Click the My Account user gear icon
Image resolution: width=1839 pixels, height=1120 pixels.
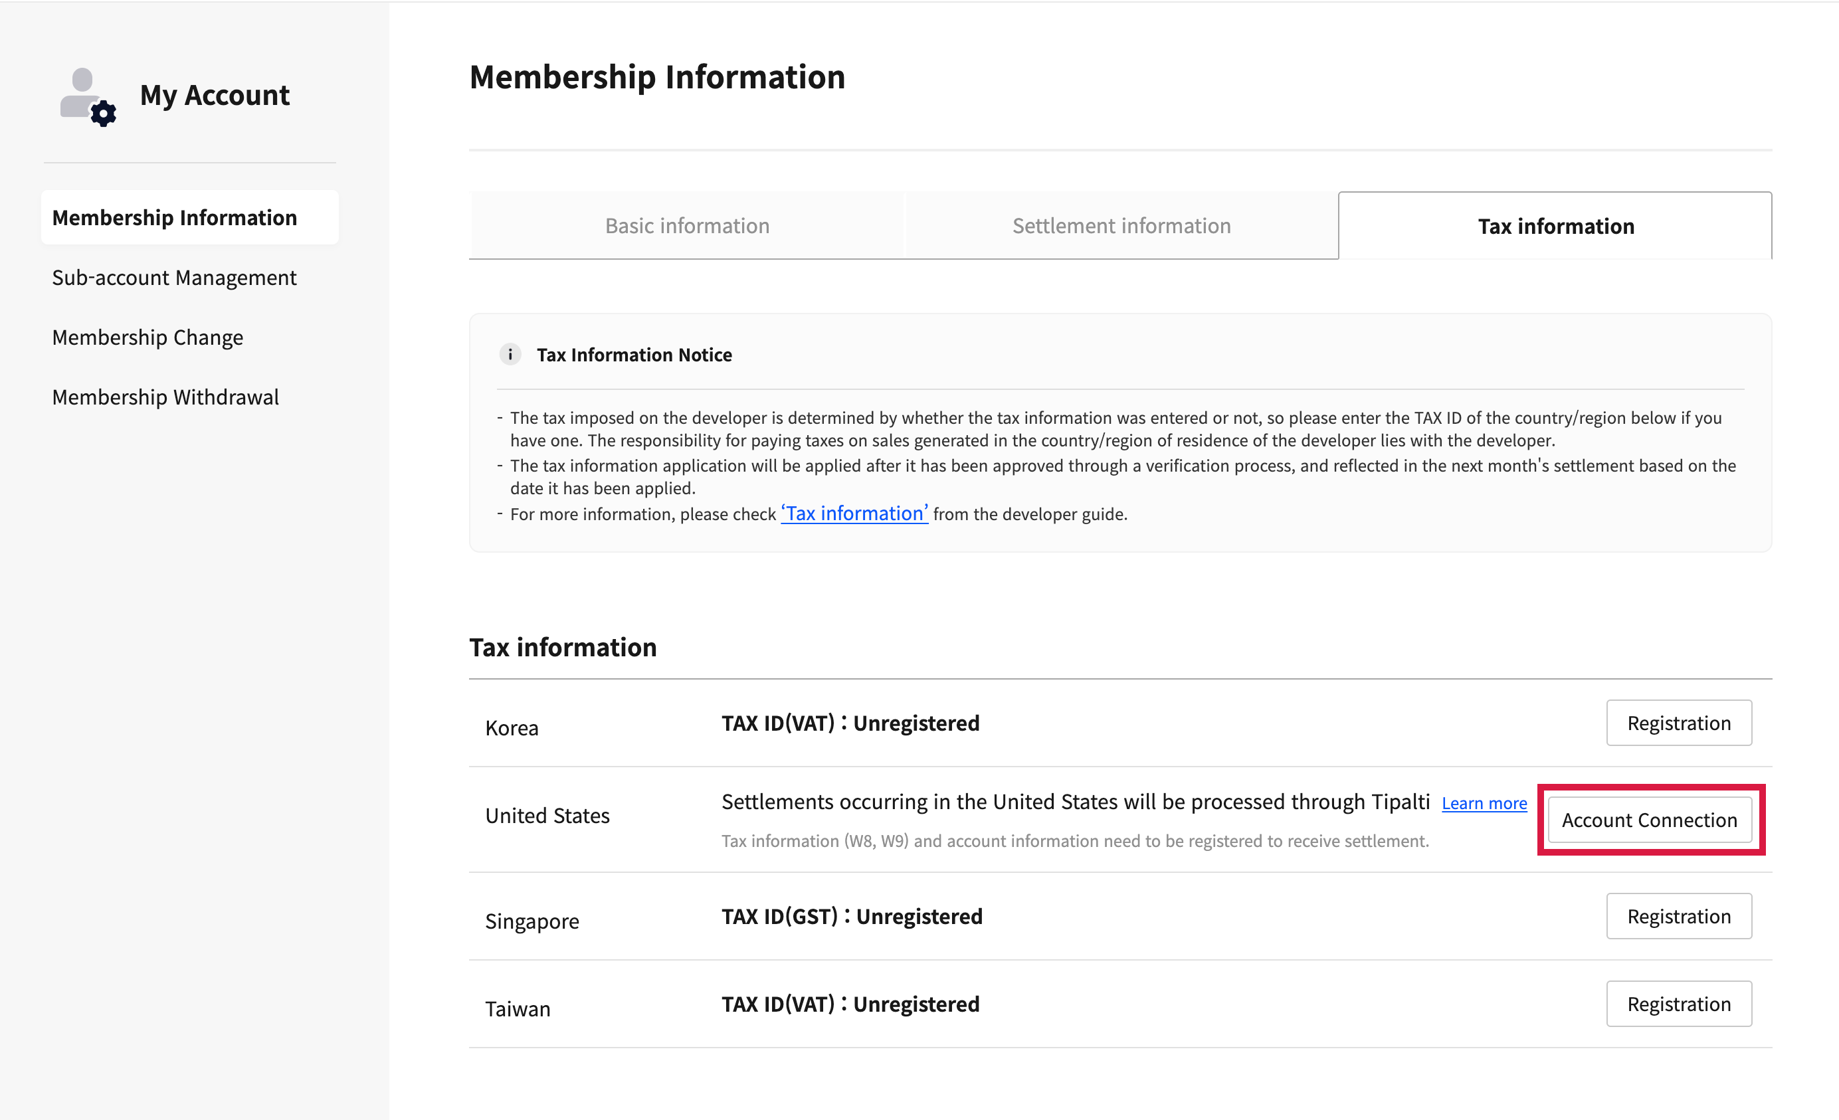(87, 97)
